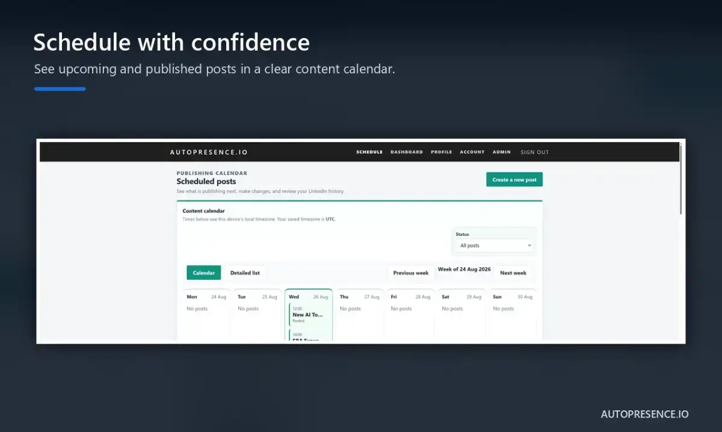Open the ACCOUNT navigation item

click(472, 152)
